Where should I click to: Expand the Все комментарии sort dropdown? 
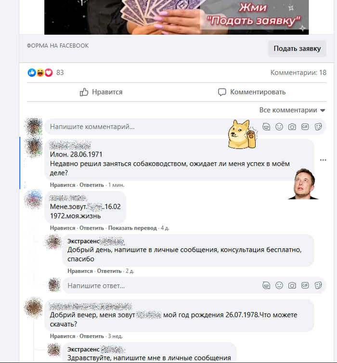coord(292,110)
